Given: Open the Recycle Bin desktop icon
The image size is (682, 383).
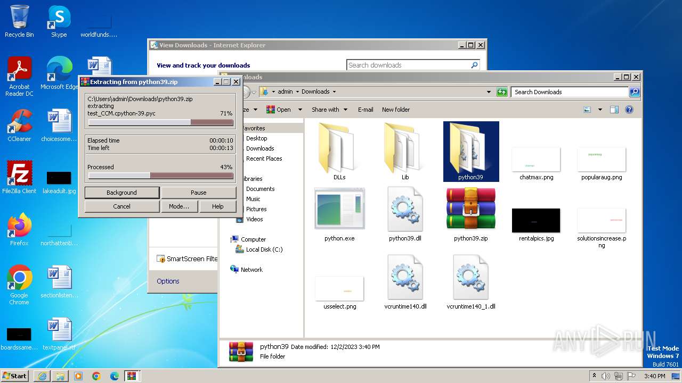Looking at the screenshot, I should [x=19, y=21].
